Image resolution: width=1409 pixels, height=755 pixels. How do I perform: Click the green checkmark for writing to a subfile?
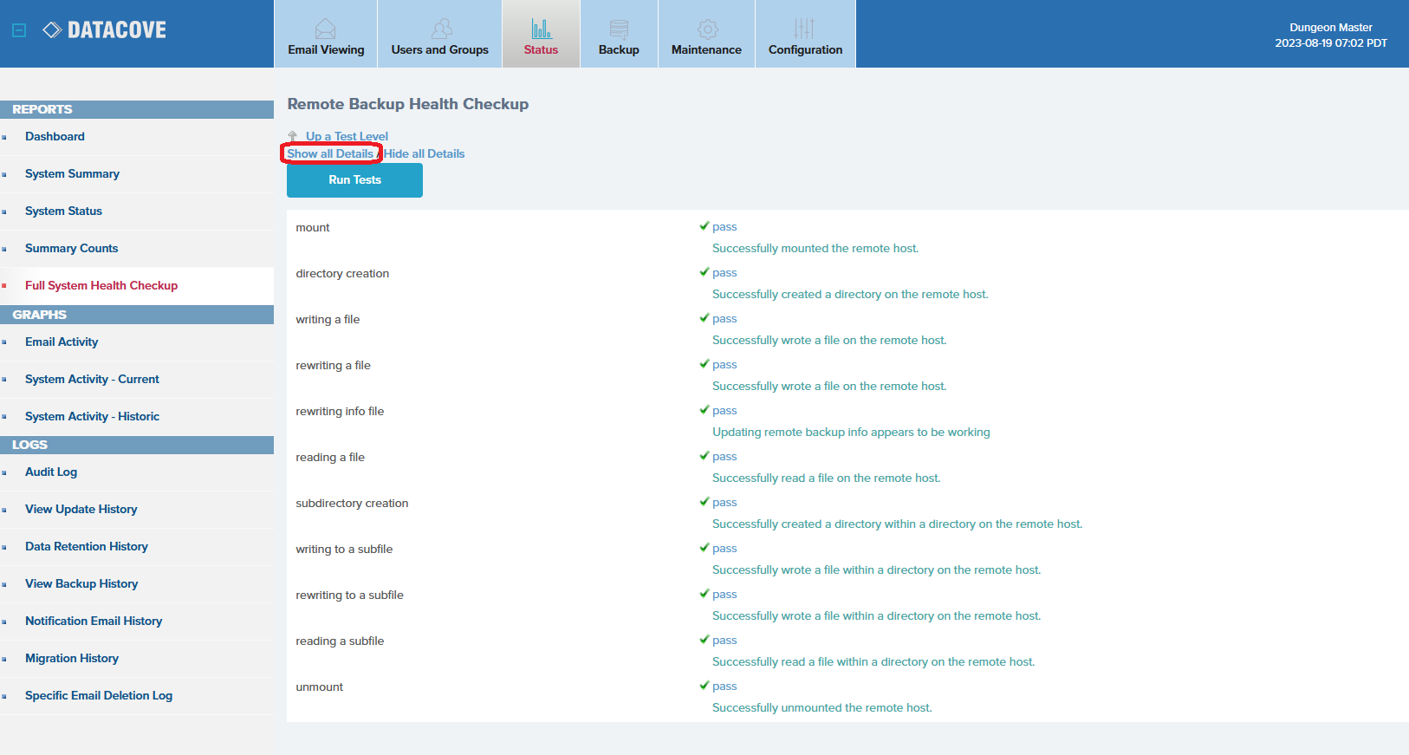pyautogui.click(x=704, y=548)
